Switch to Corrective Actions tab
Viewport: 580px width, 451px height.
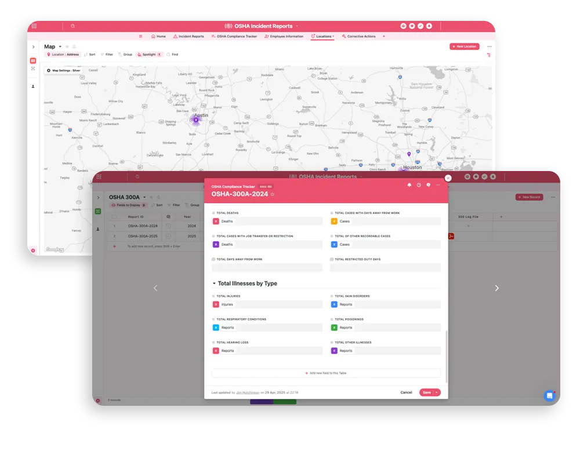pyautogui.click(x=358, y=36)
